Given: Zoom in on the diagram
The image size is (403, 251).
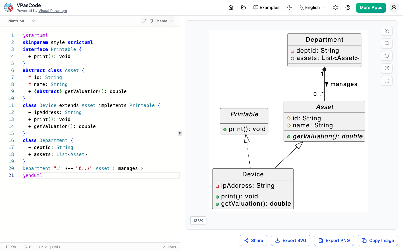Looking at the screenshot, I should [x=387, y=31].
